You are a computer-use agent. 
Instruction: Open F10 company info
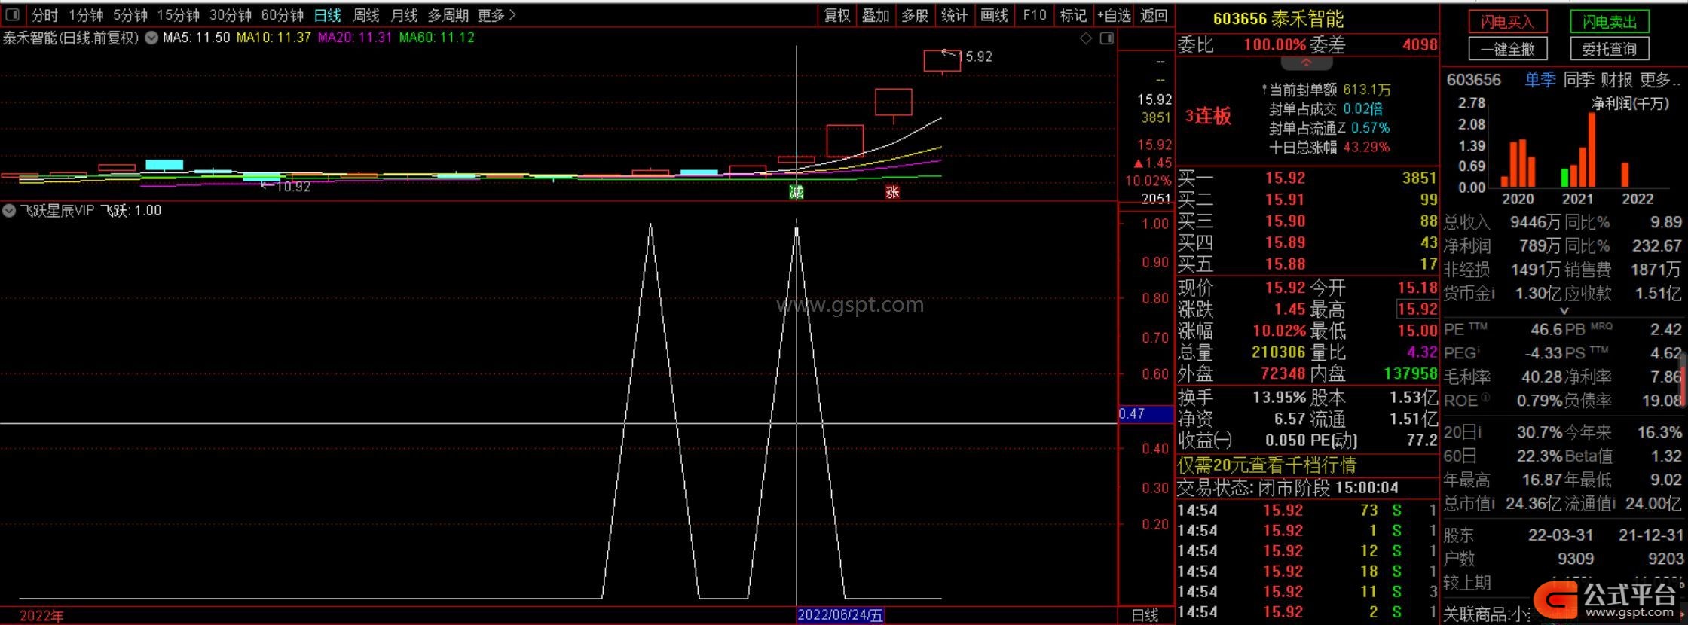pos(1035,15)
